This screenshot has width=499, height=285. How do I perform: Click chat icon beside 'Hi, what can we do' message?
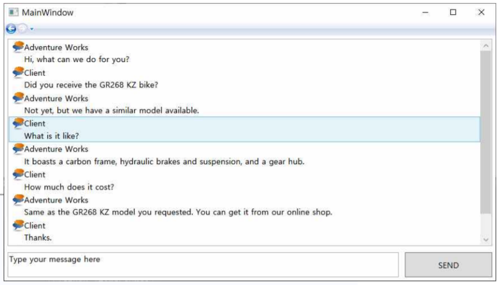point(18,47)
